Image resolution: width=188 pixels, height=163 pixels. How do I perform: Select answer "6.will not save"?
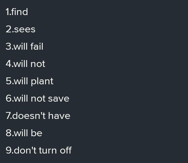point(38,98)
